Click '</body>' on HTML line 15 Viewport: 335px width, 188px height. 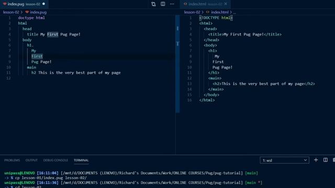click(211, 95)
